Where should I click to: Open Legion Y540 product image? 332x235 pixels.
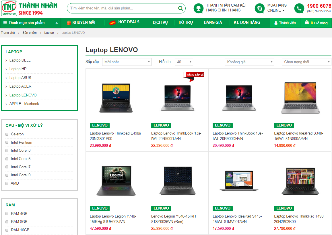(177, 181)
